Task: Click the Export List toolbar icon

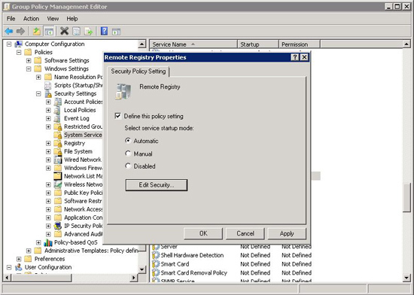Action: point(89,32)
